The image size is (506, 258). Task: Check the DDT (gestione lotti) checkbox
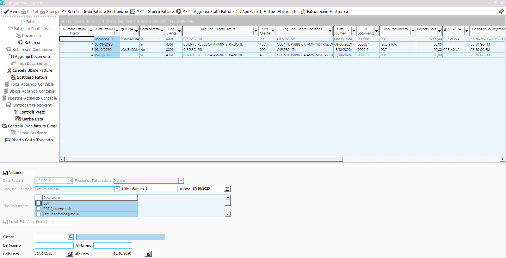39,209
